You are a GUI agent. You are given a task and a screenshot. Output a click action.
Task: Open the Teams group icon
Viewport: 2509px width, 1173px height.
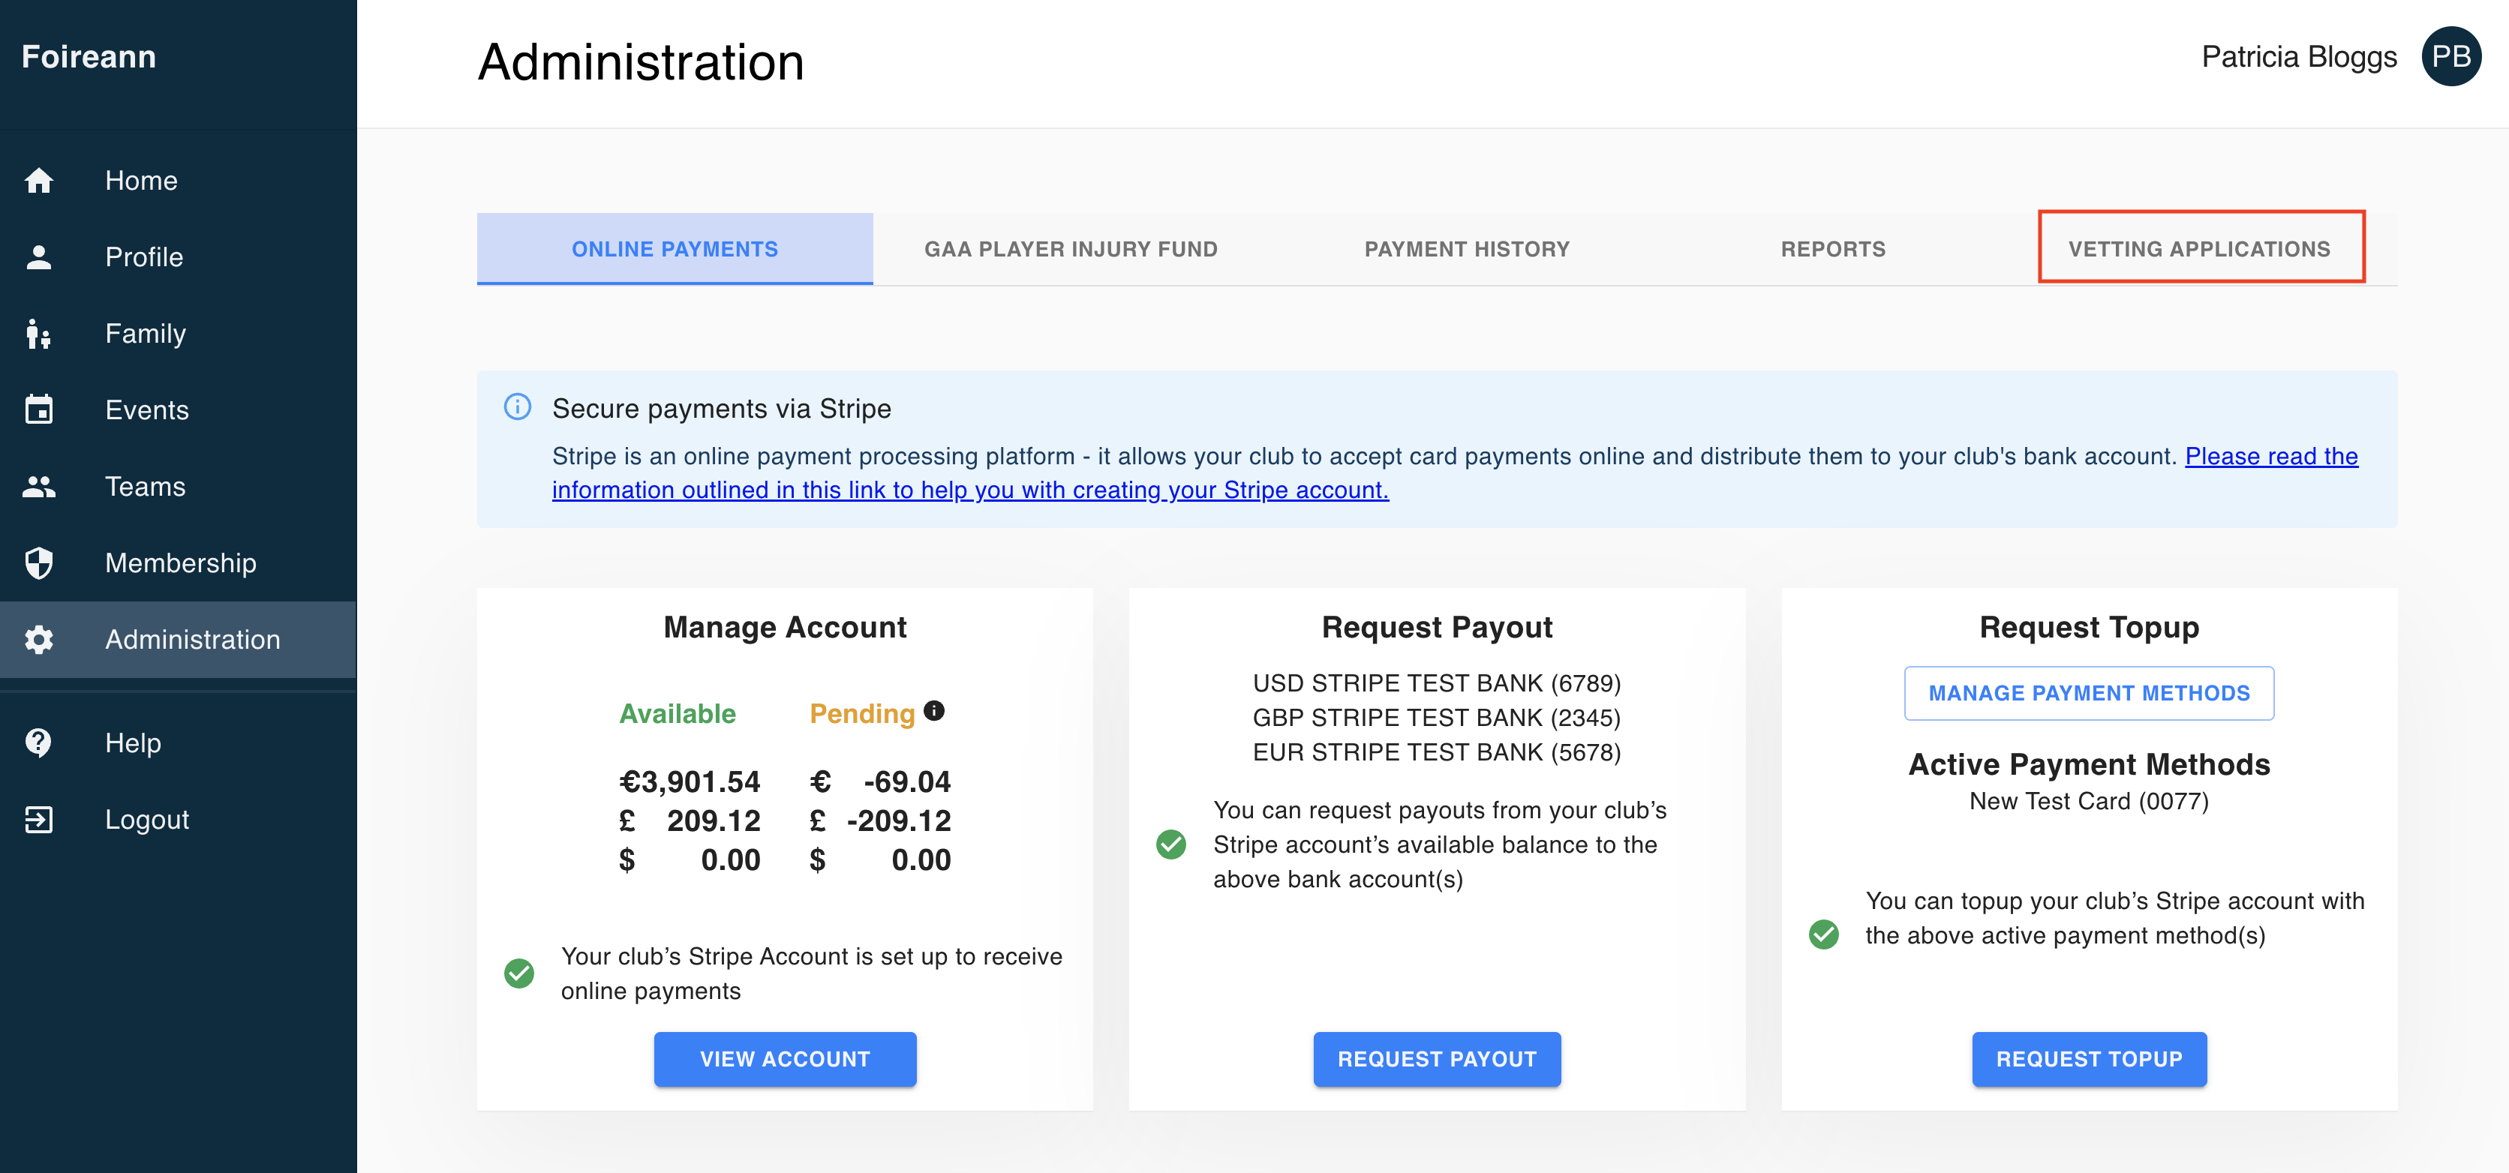click(x=39, y=487)
